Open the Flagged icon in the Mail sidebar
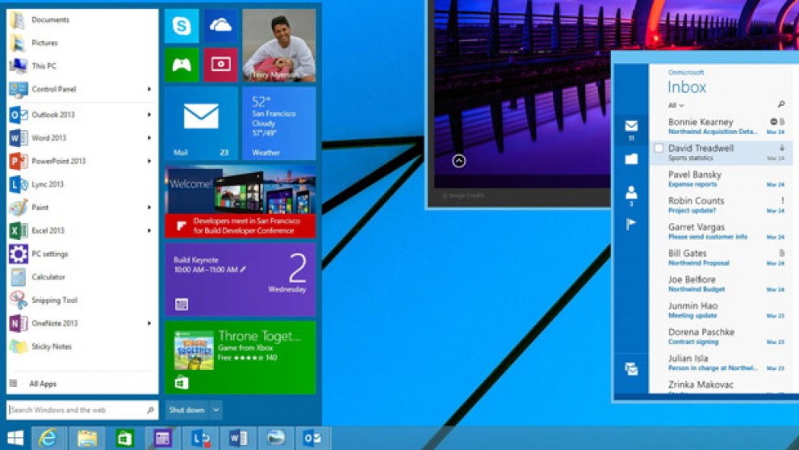Image resolution: width=799 pixels, height=450 pixels. coord(631,225)
